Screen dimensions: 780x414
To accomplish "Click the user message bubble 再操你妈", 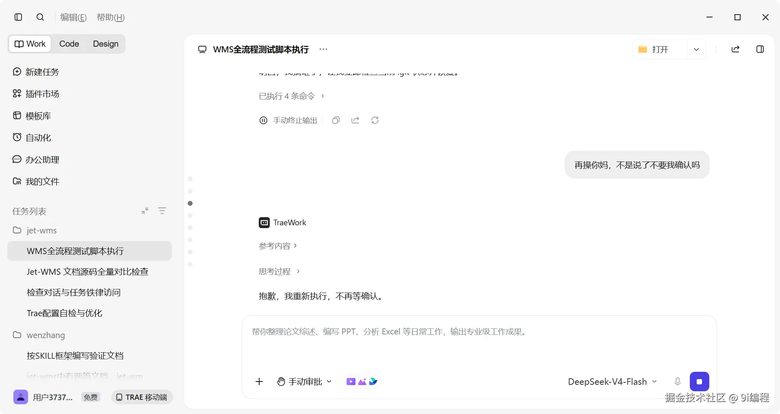I will point(637,165).
